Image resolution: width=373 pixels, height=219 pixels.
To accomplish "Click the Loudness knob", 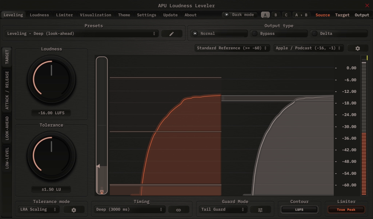I will point(52,79).
